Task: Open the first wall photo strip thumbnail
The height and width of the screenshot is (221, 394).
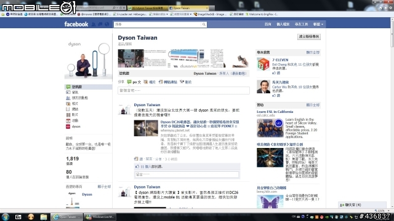Action: click(x=131, y=58)
